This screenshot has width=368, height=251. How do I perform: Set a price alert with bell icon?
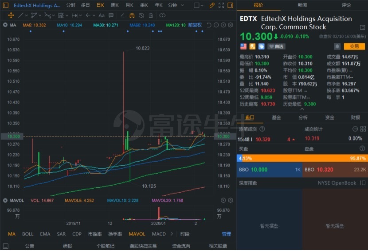click(x=337, y=46)
